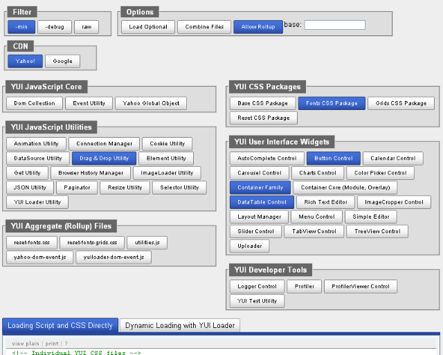Select Charts Control widget
443x355 pixels.
pos(318,173)
